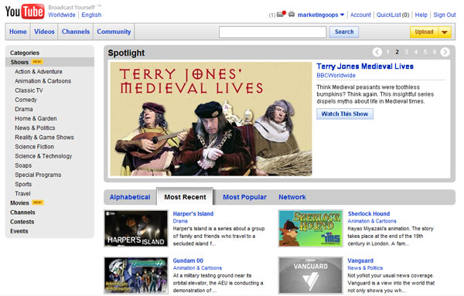The height and width of the screenshot is (296, 464).
Task: Click the Sherlock Hound thumbnail
Action: pos(310,228)
